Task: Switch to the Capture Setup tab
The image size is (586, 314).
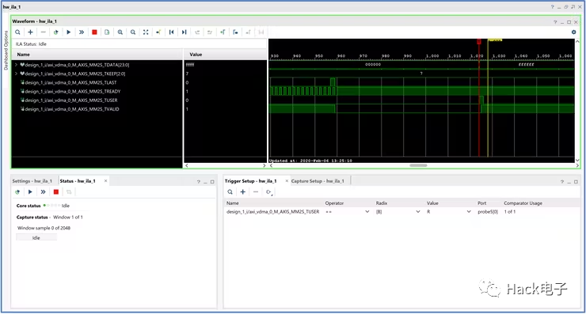Action: point(318,181)
